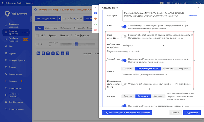Click the Поменять link next to User Agent
204x122 pixels.
pos(192,16)
